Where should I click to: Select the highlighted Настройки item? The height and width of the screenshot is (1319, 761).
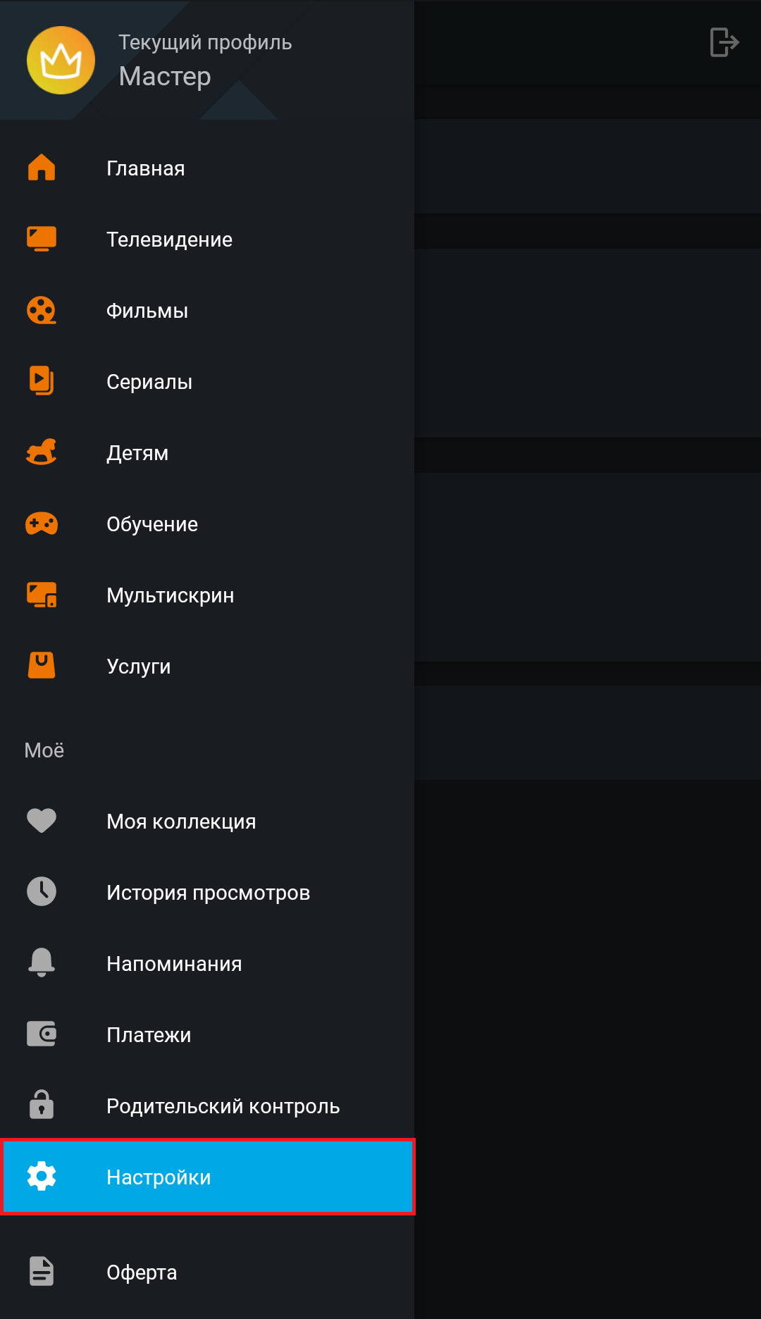pyautogui.click(x=208, y=1177)
